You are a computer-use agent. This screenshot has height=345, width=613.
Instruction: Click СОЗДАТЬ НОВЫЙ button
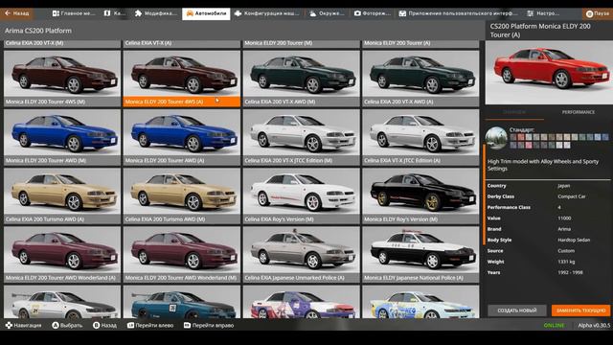[517, 310]
